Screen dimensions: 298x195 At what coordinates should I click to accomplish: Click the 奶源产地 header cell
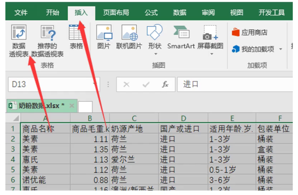pos(134,129)
